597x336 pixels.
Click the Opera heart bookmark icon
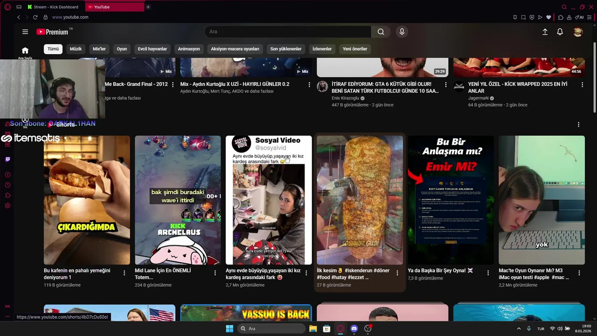tap(548, 17)
